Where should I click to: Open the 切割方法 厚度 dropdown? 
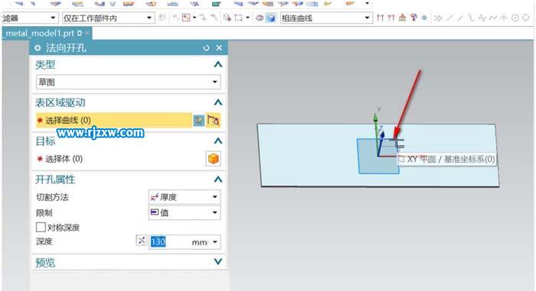tap(185, 197)
